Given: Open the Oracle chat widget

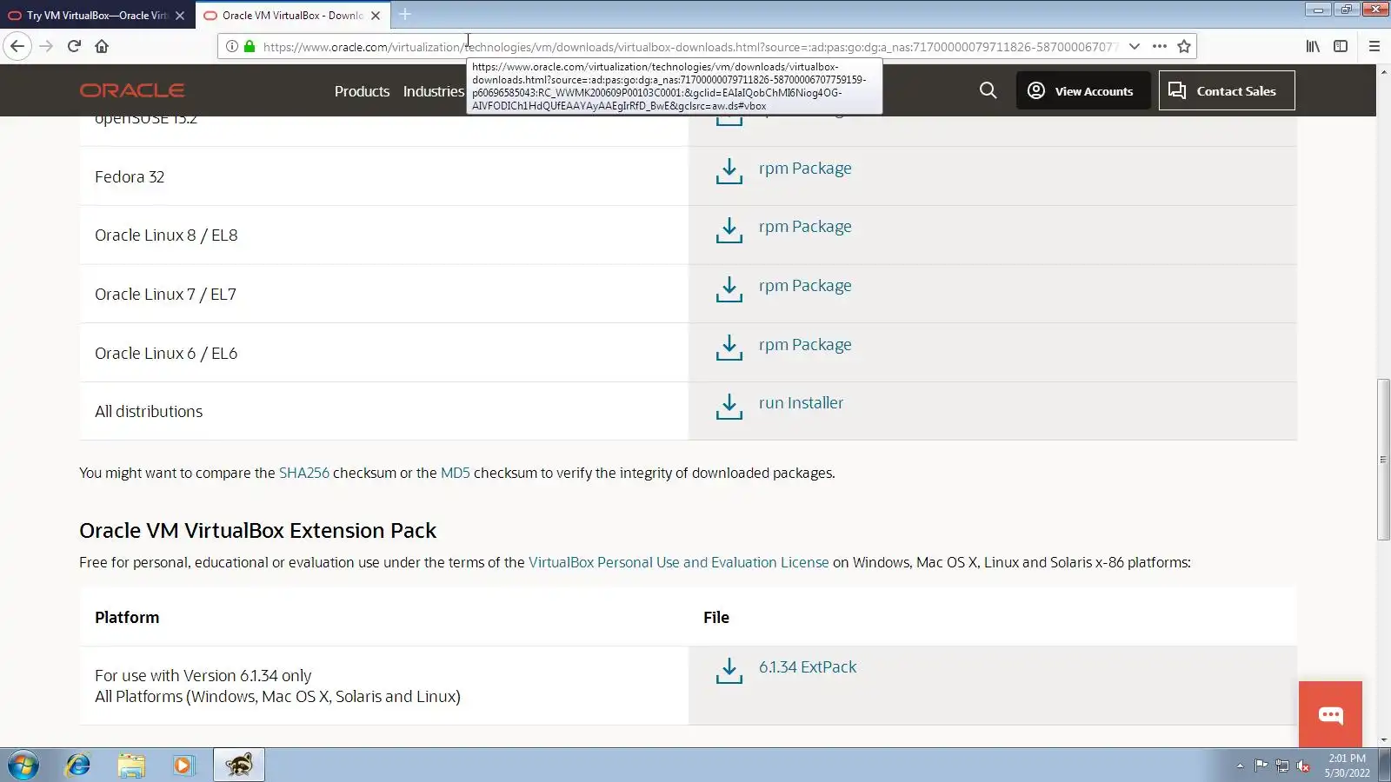Looking at the screenshot, I should 1330,714.
